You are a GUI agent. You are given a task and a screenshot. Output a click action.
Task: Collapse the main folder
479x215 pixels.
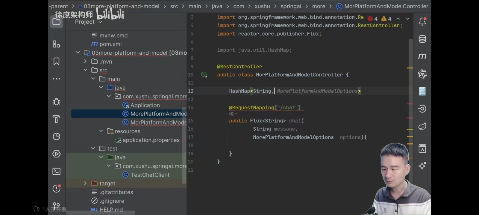tap(93, 79)
